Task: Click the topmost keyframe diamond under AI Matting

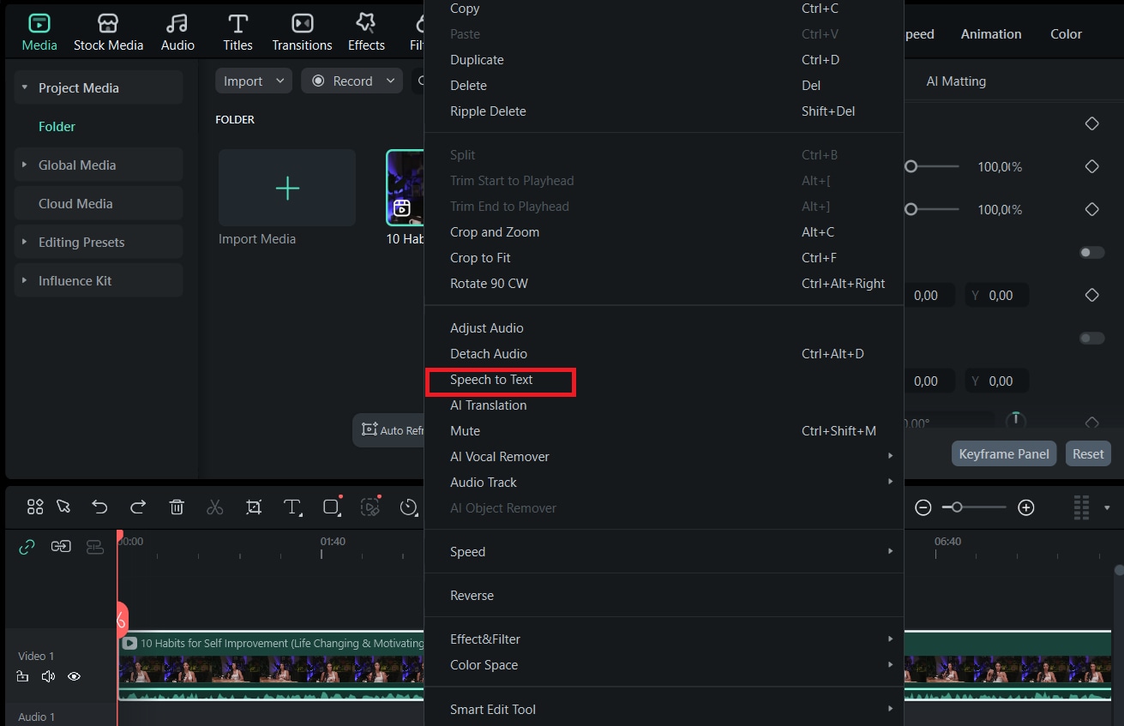Action: pos(1091,124)
